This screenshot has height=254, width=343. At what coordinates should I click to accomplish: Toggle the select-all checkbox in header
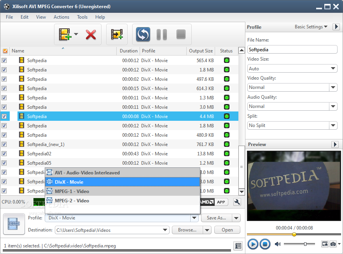[5, 51]
